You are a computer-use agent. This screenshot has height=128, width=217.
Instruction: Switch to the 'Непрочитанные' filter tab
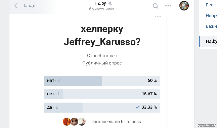coord(211,16)
